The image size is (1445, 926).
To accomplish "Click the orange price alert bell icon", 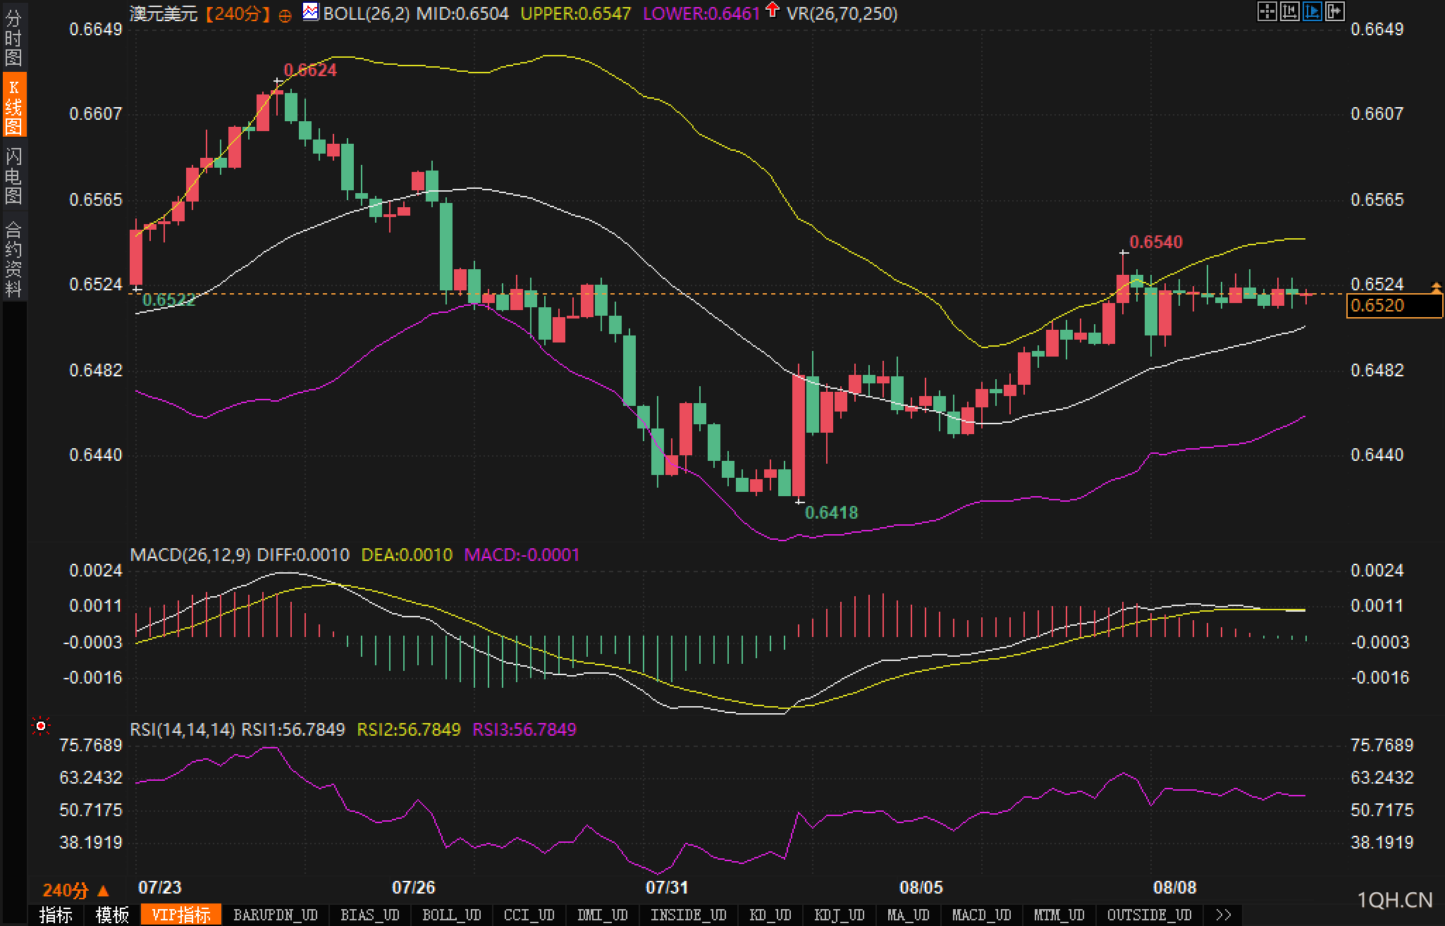I will tap(1436, 287).
